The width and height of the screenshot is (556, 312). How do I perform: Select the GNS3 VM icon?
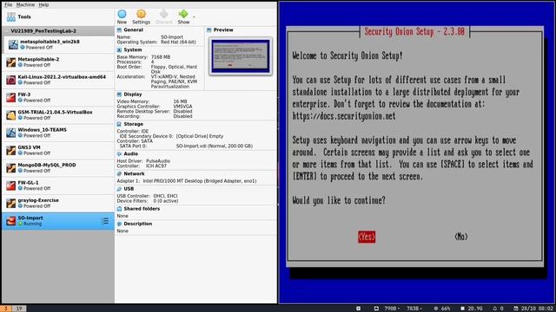[11, 150]
